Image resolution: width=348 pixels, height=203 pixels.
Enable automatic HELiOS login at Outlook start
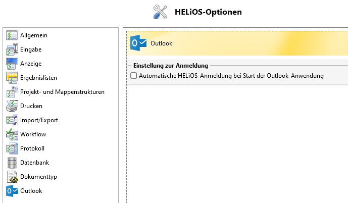coord(134,76)
